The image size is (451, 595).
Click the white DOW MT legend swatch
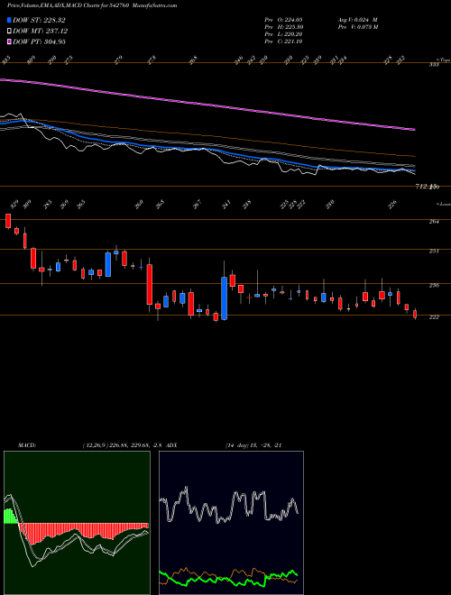click(x=10, y=32)
